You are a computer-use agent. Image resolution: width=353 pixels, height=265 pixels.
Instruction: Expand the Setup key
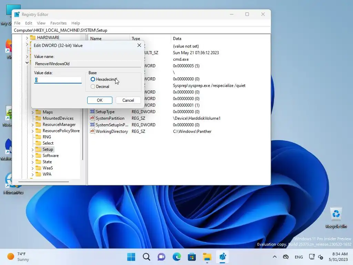[32, 150]
